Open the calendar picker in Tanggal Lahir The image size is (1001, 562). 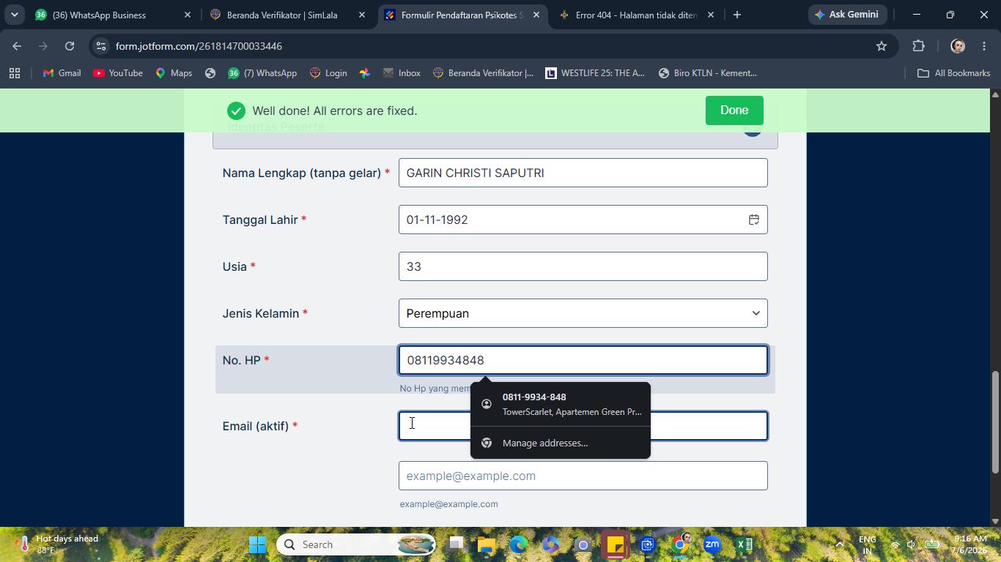[x=753, y=220]
